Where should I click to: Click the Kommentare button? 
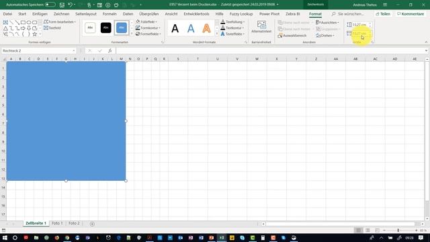coord(411,13)
